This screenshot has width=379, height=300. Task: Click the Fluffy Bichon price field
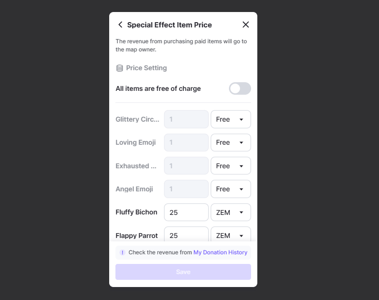click(186, 212)
